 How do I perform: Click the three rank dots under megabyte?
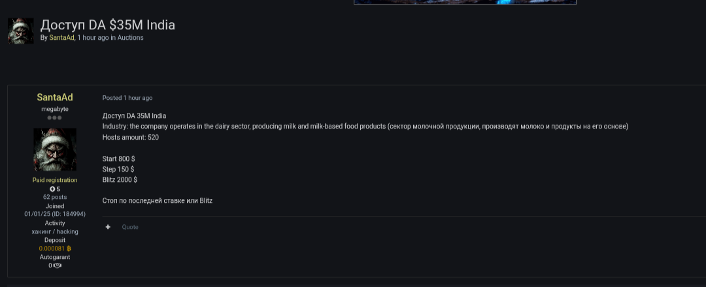55,118
